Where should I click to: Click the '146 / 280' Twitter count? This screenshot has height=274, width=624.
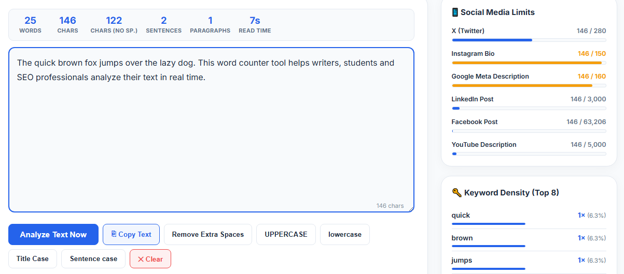click(x=591, y=31)
